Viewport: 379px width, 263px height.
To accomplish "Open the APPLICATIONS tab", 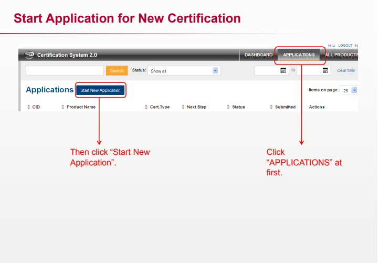I will tap(299, 55).
